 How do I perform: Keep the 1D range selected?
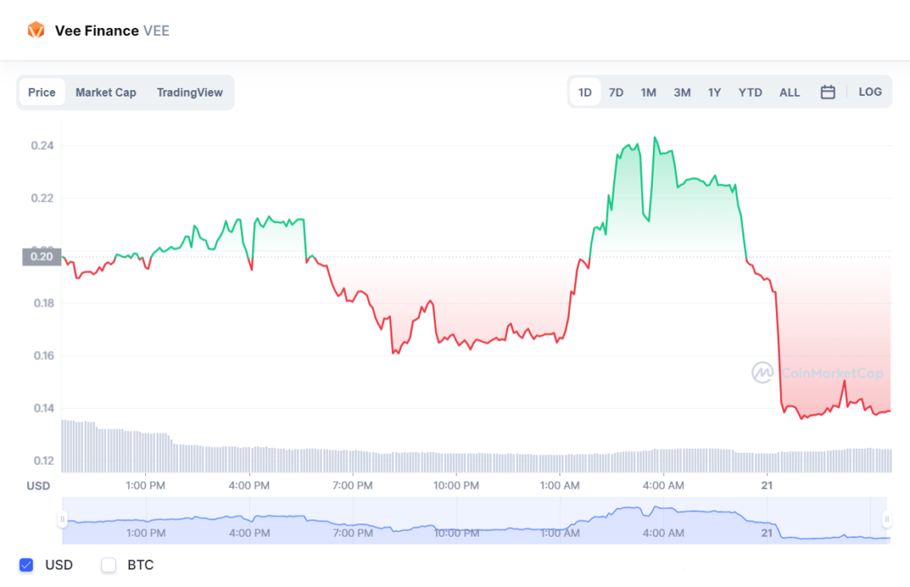click(x=584, y=92)
